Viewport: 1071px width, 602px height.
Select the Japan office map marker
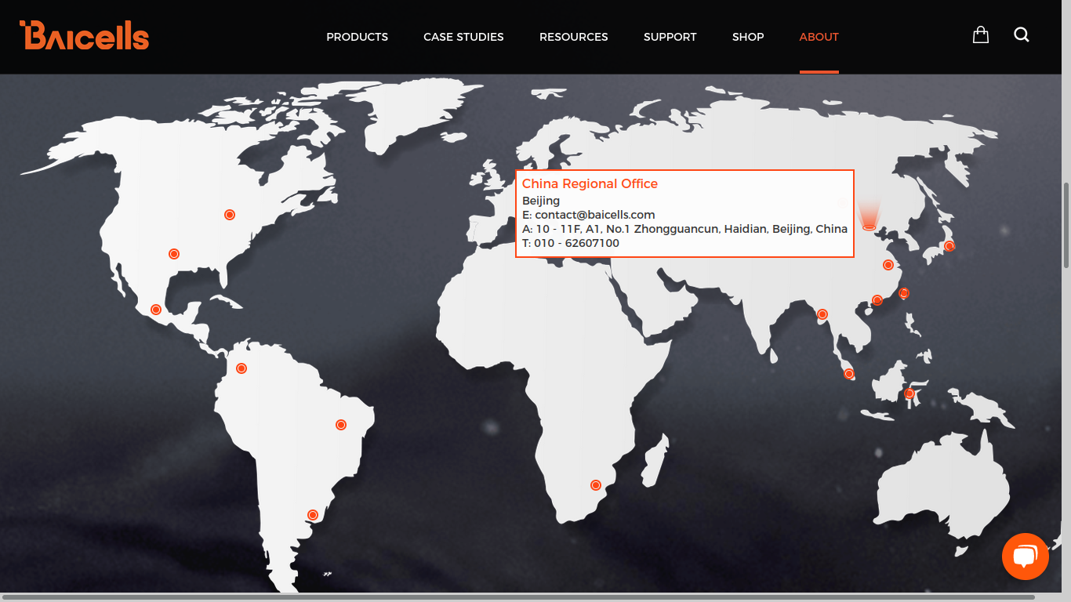point(949,246)
